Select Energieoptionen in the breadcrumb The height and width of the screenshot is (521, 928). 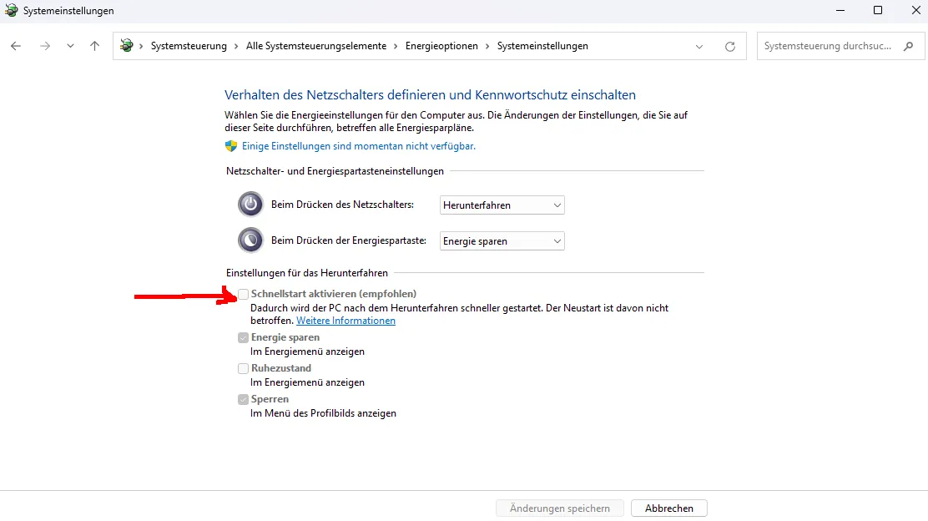tap(441, 46)
